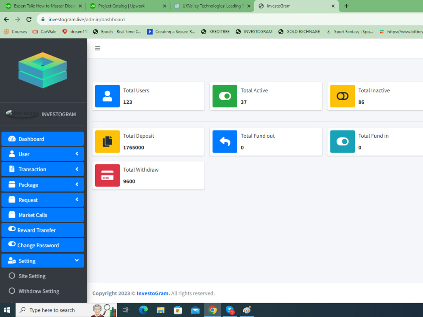Click the Total Deposit copy icon
Viewport: 423px width, 317px height.
tap(107, 142)
